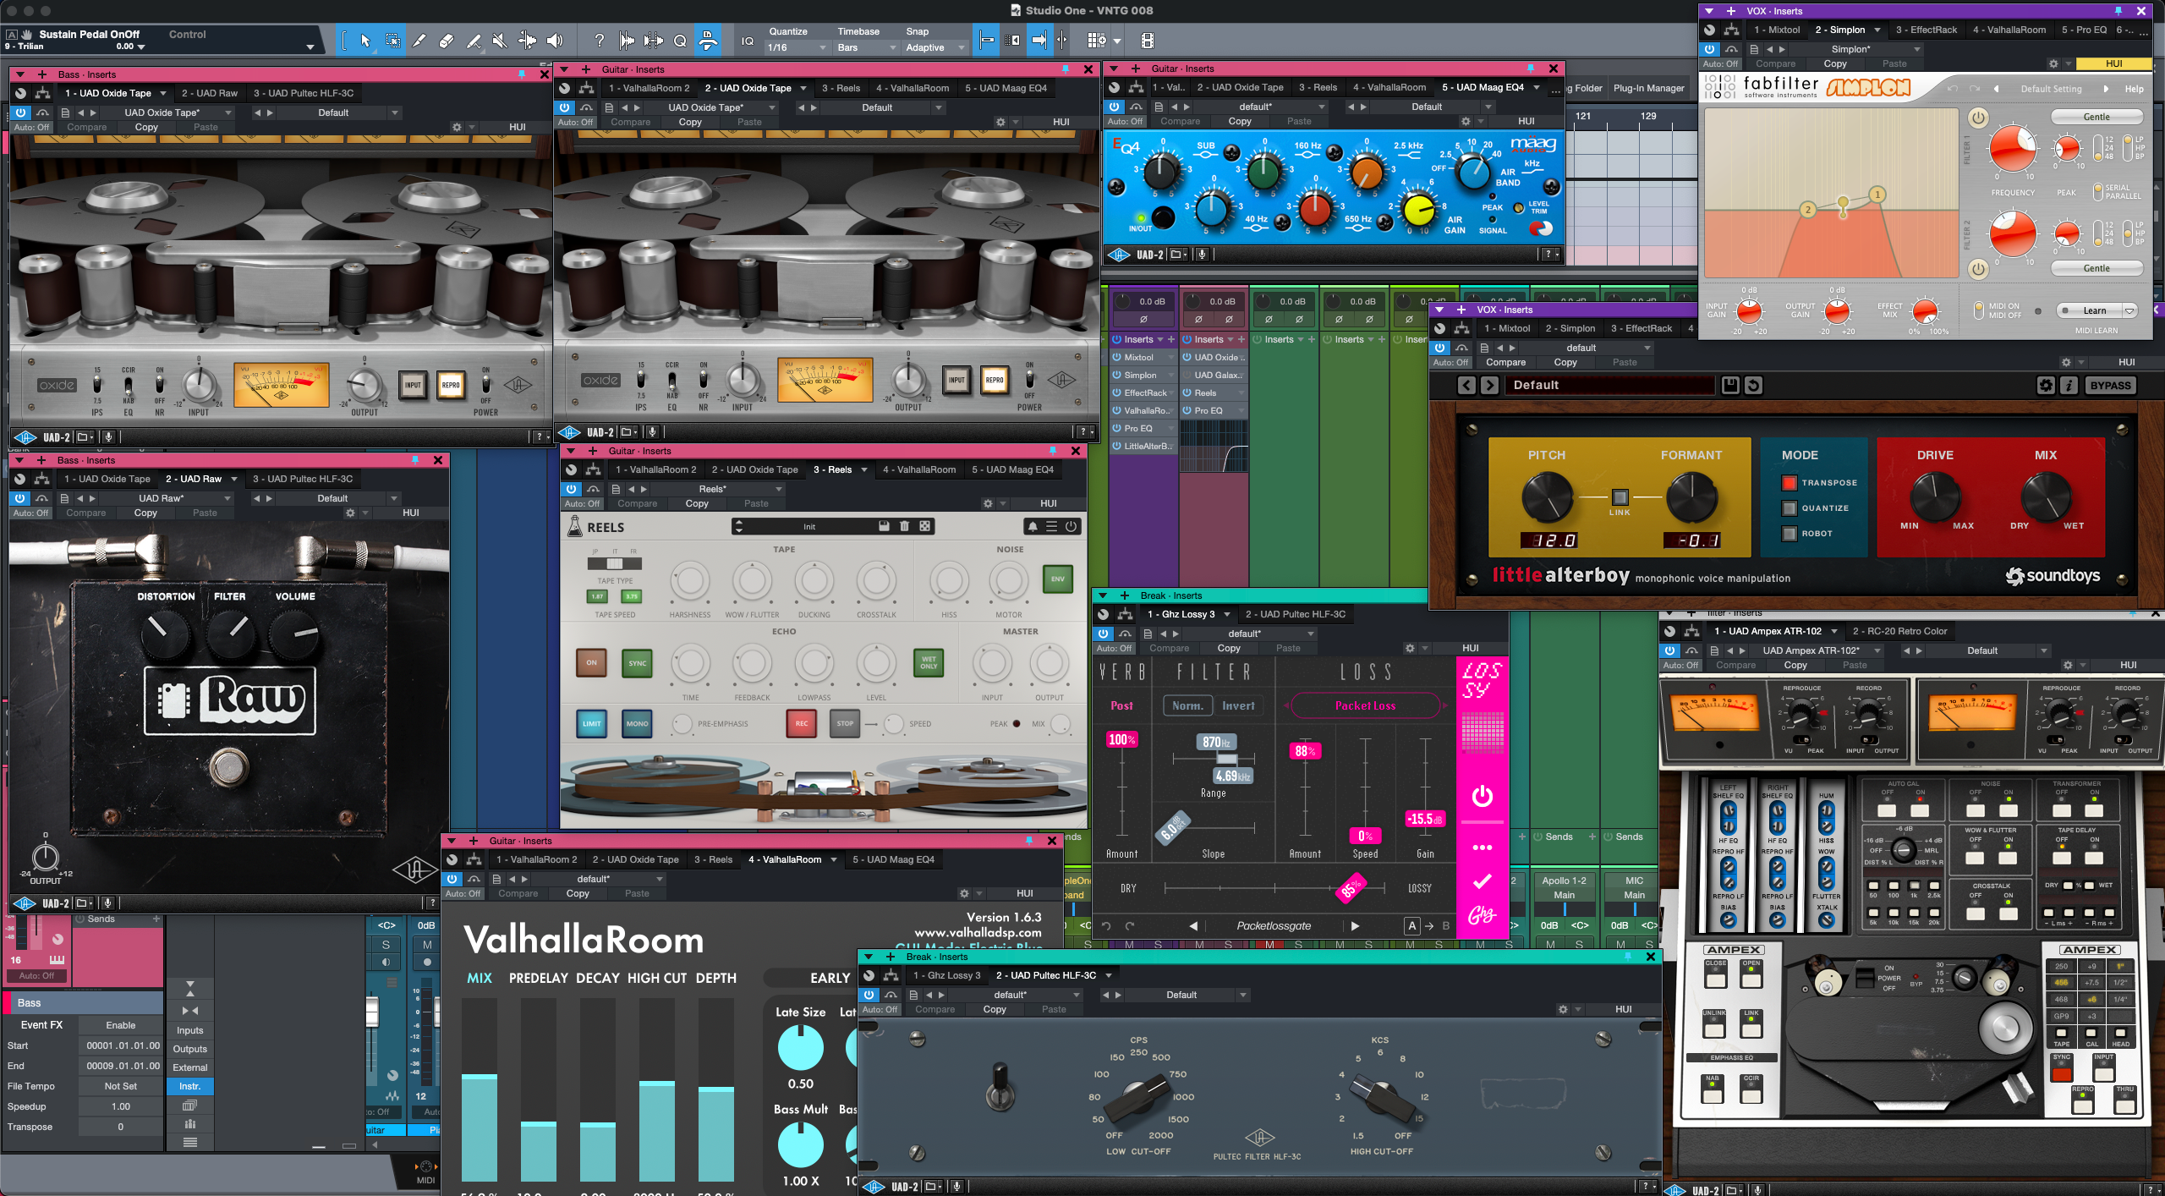Enable the Little AlterBoy ROBOT mode
Viewport: 2165px width, 1196px height.
tap(1789, 534)
